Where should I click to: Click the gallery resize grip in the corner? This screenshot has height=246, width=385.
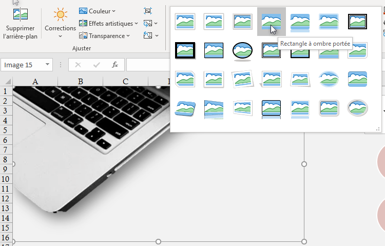[378, 129]
